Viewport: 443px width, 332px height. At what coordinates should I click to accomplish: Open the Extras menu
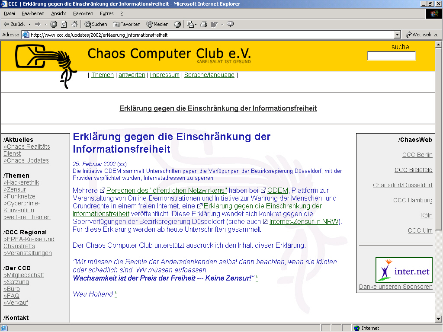(106, 13)
